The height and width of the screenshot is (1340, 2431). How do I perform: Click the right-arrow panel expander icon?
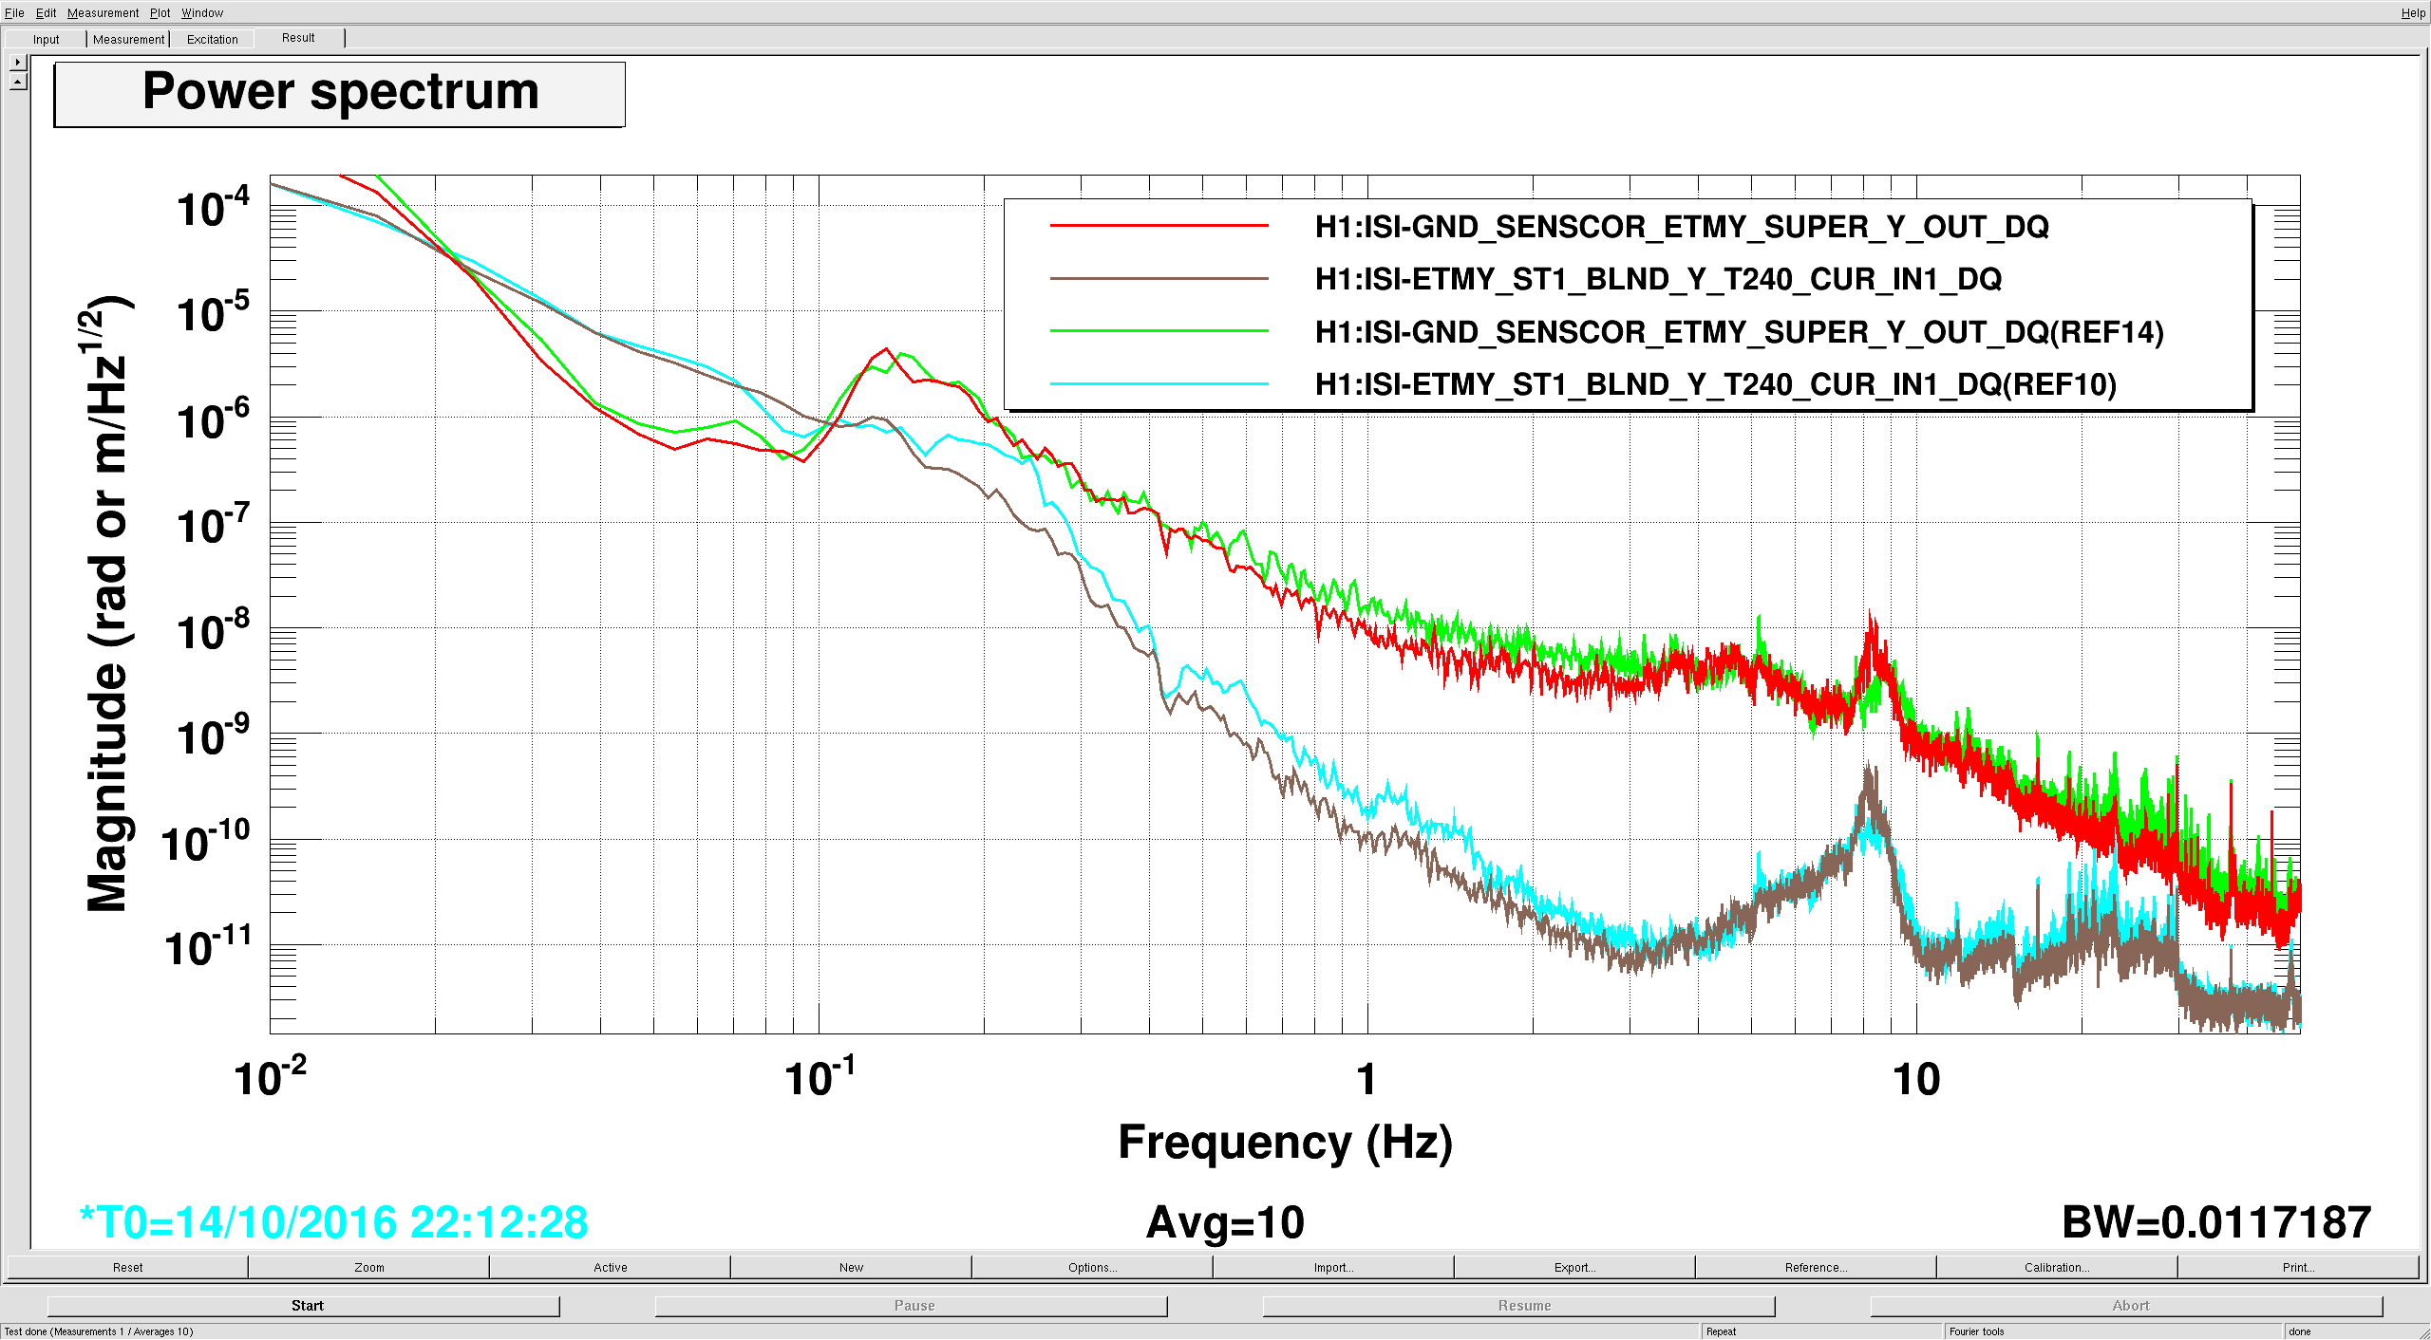[18, 62]
